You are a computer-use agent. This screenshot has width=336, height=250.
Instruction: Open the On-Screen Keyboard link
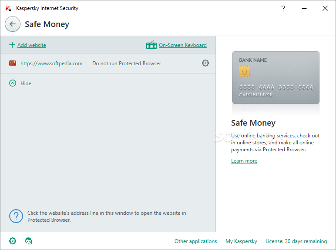[182, 45]
